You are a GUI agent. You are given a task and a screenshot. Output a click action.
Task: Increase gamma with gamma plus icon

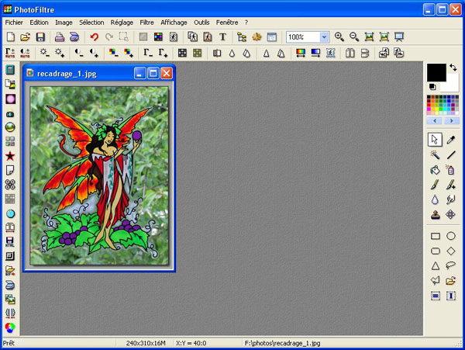[x=163, y=53]
